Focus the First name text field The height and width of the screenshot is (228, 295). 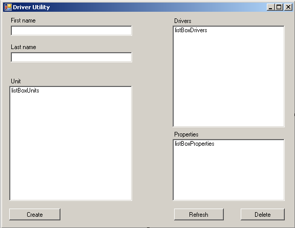(x=71, y=31)
